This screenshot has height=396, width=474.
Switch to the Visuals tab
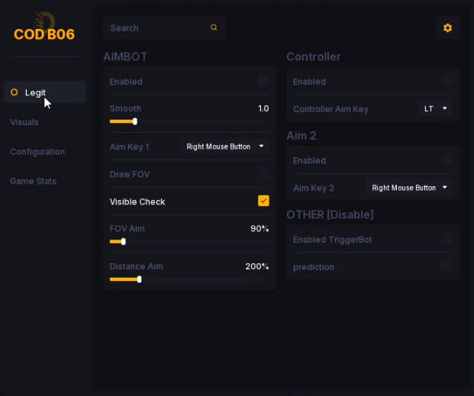pos(24,122)
